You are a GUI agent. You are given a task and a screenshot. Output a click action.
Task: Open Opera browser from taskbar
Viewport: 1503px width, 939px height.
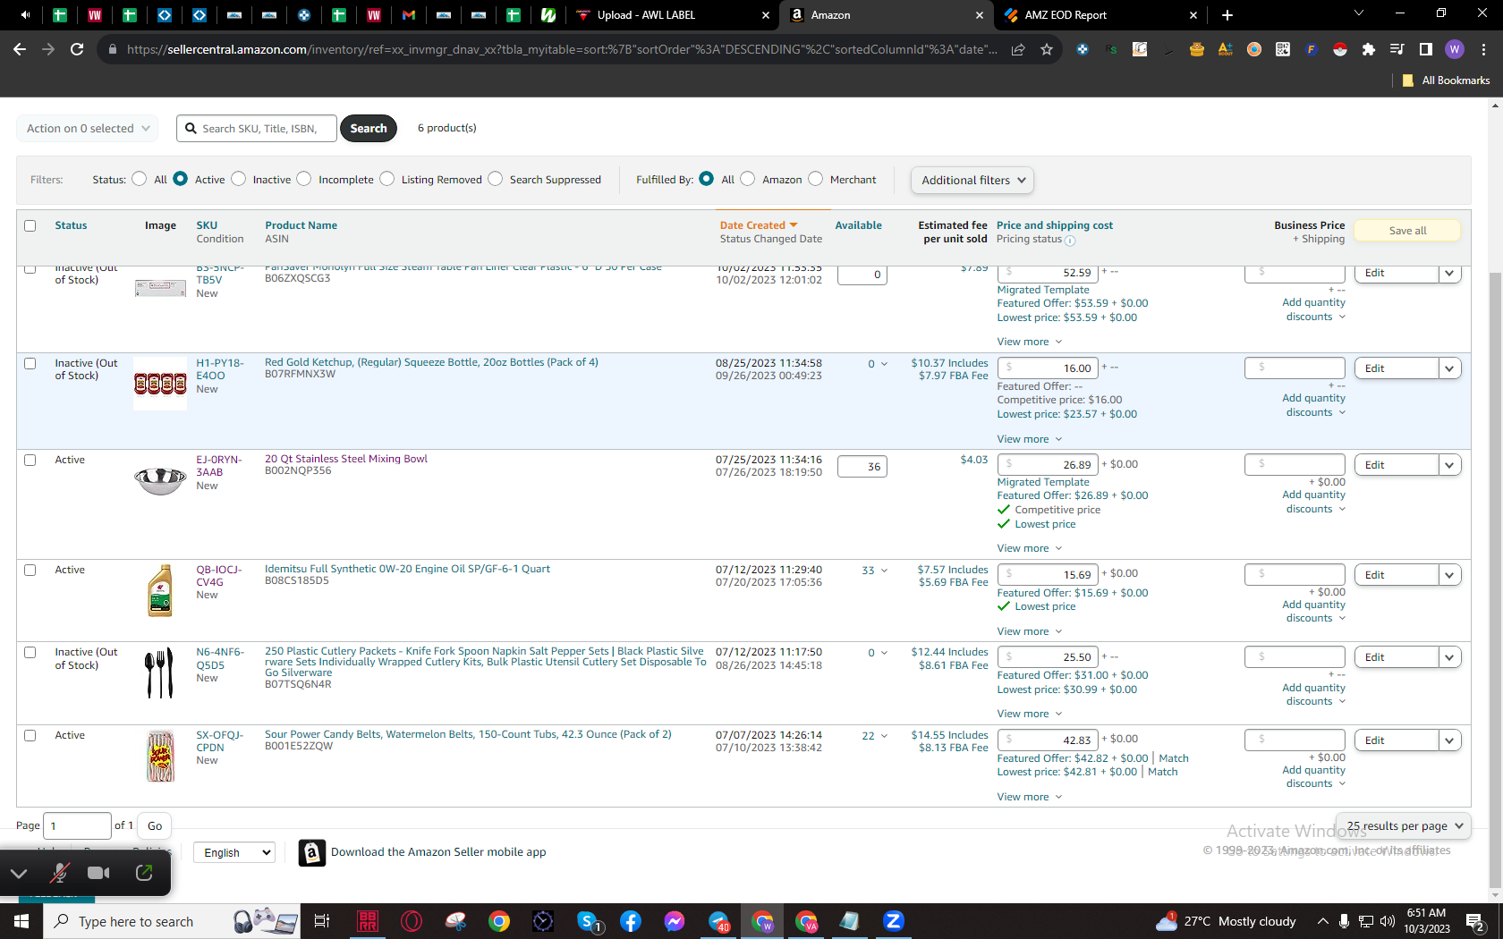[412, 921]
